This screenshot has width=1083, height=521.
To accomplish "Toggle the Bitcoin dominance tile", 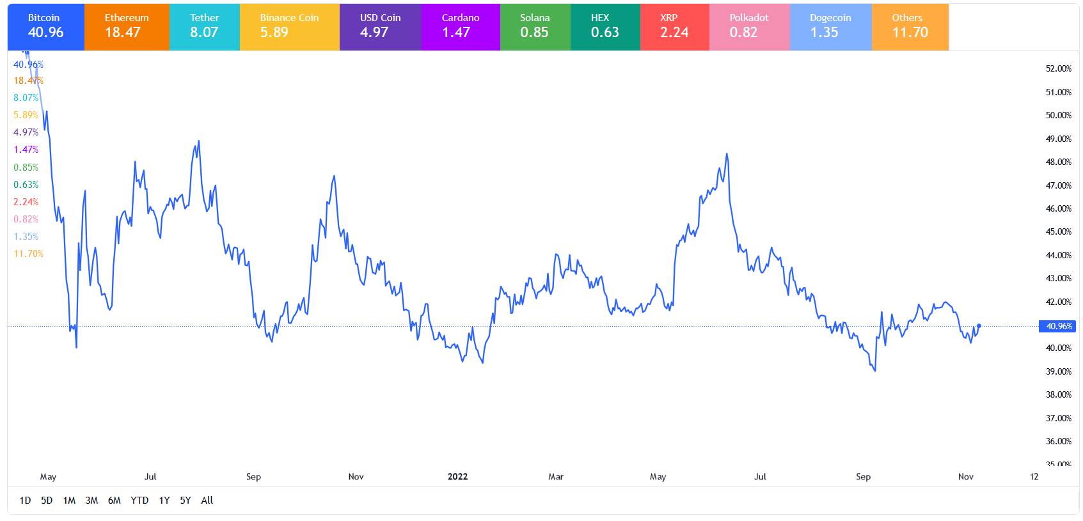I will (x=45, y=27).
